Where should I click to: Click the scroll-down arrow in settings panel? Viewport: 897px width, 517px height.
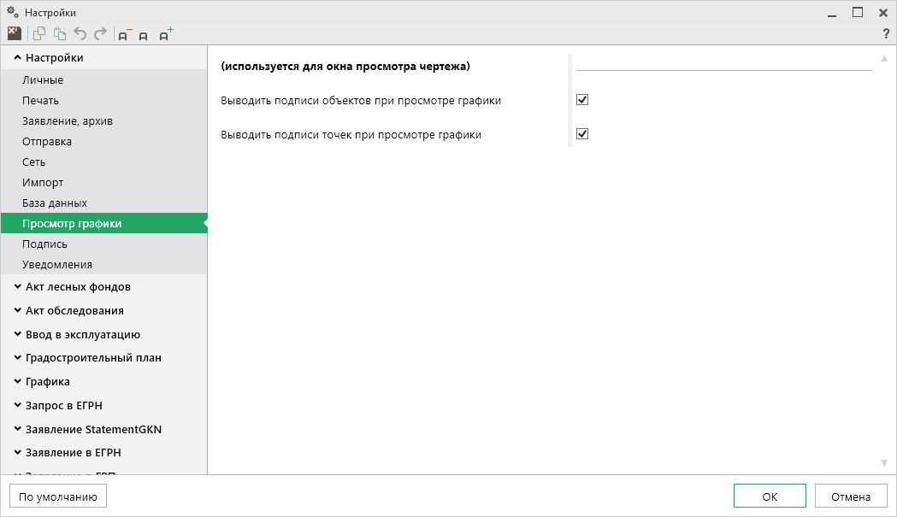pyautogui.click(x=884, y=463)
